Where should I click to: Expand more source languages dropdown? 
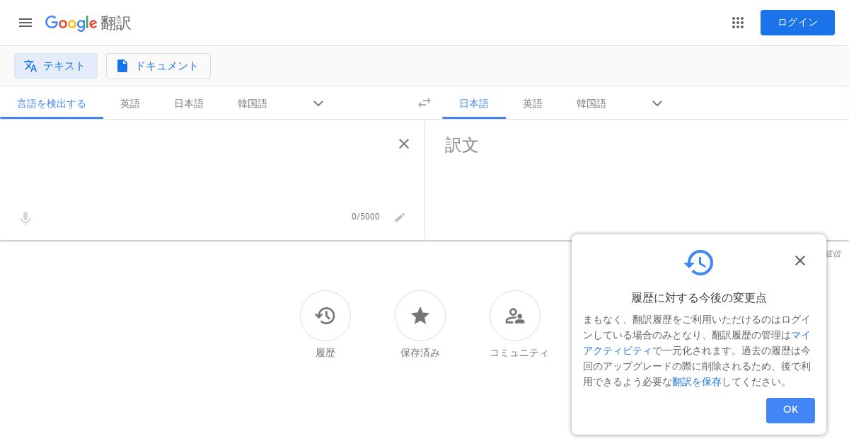click(x=318, y=103)
